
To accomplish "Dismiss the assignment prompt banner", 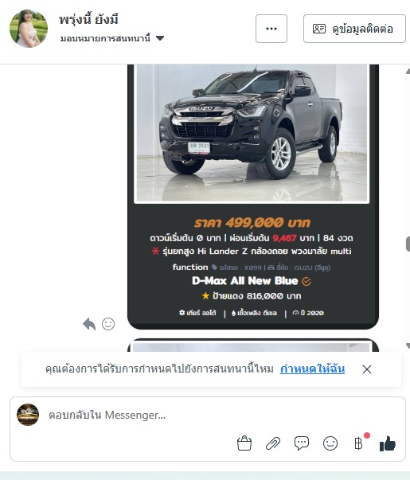I will pos(367,369).
